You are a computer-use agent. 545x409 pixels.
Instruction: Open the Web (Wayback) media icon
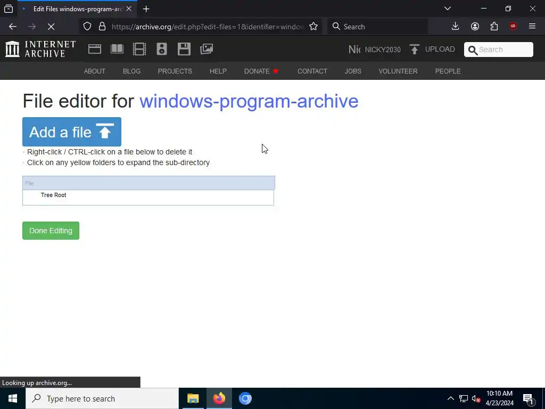coord(95,49)
